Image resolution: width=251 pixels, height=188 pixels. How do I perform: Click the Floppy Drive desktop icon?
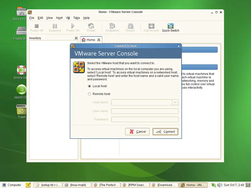pos(21,31)
